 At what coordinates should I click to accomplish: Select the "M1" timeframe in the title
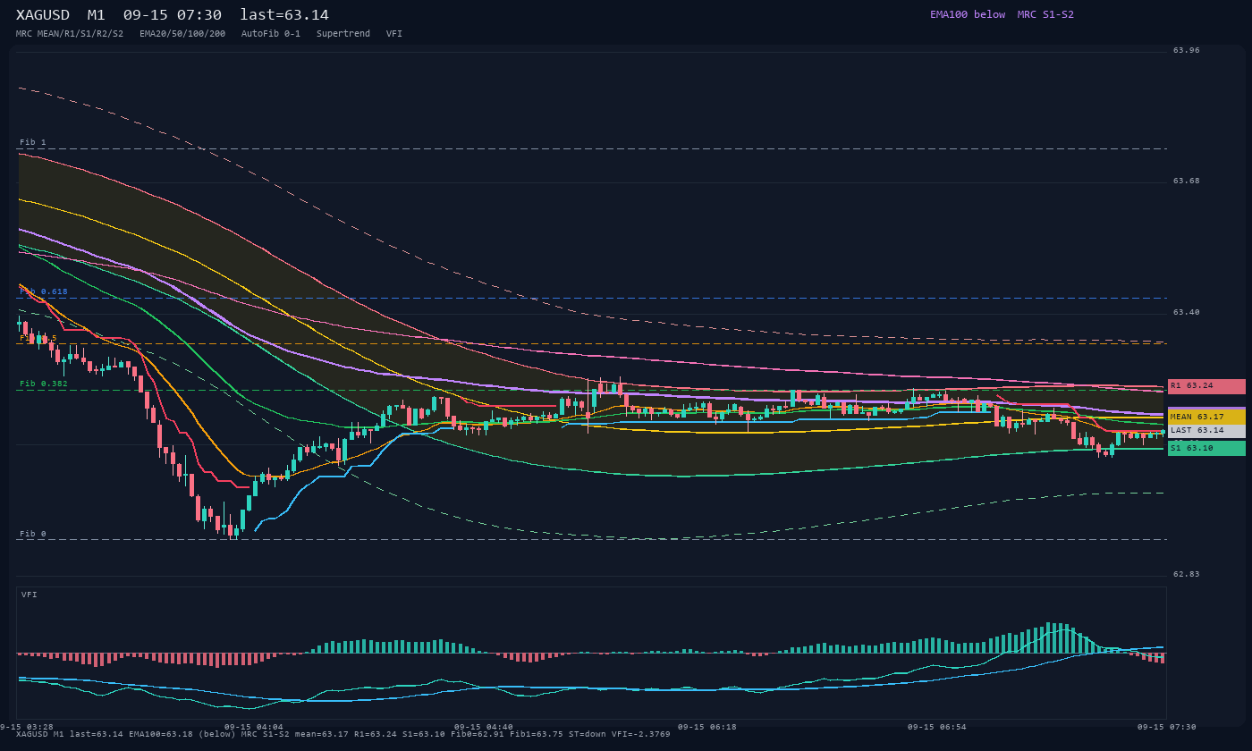(97, 15)
